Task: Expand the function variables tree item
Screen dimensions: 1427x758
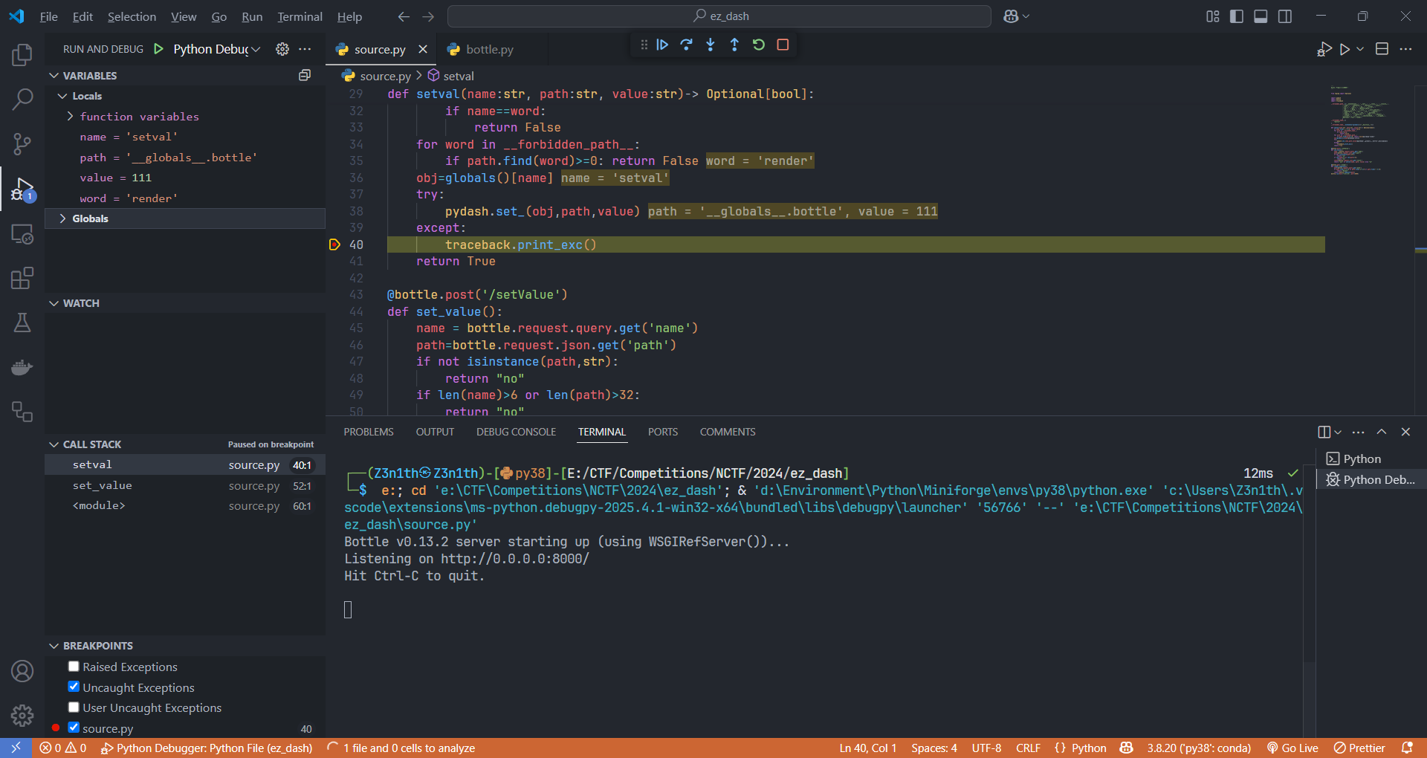Action: pyautogui.click(x=139, y=117)
